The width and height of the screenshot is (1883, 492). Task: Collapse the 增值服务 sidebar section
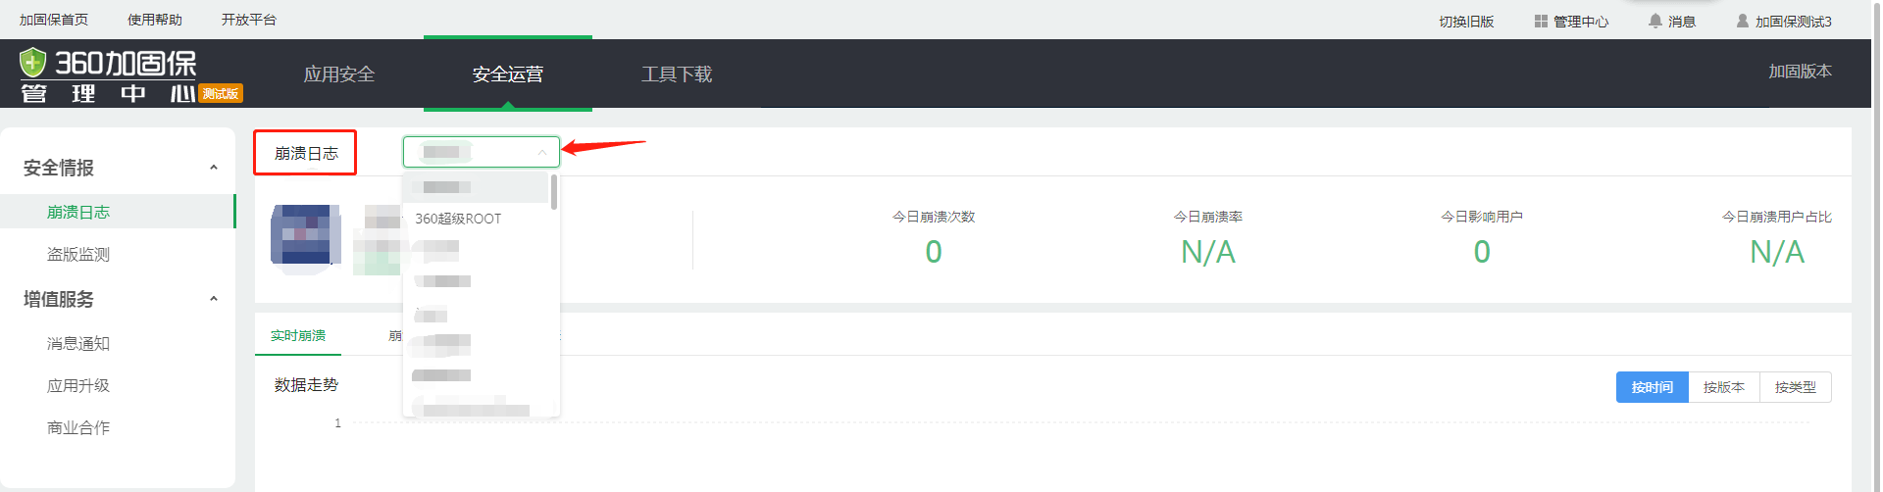point(214,299)
